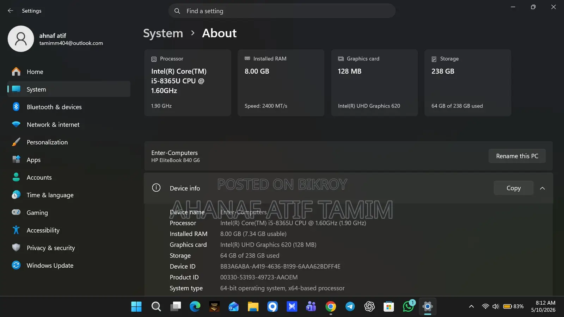This screenshot has width=564, height=317.
Task: Click the Windows Update sync icon
Action: coord(16,265)
